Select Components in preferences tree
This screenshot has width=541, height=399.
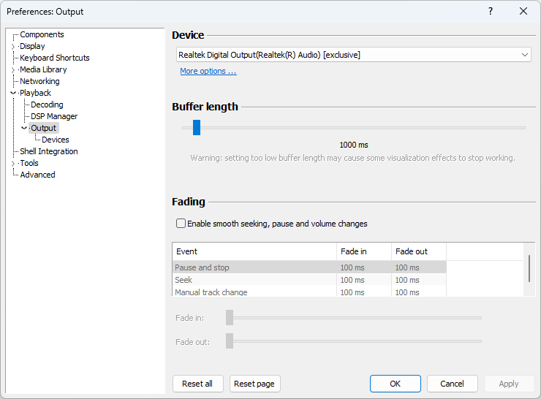(x=42, y=34)
